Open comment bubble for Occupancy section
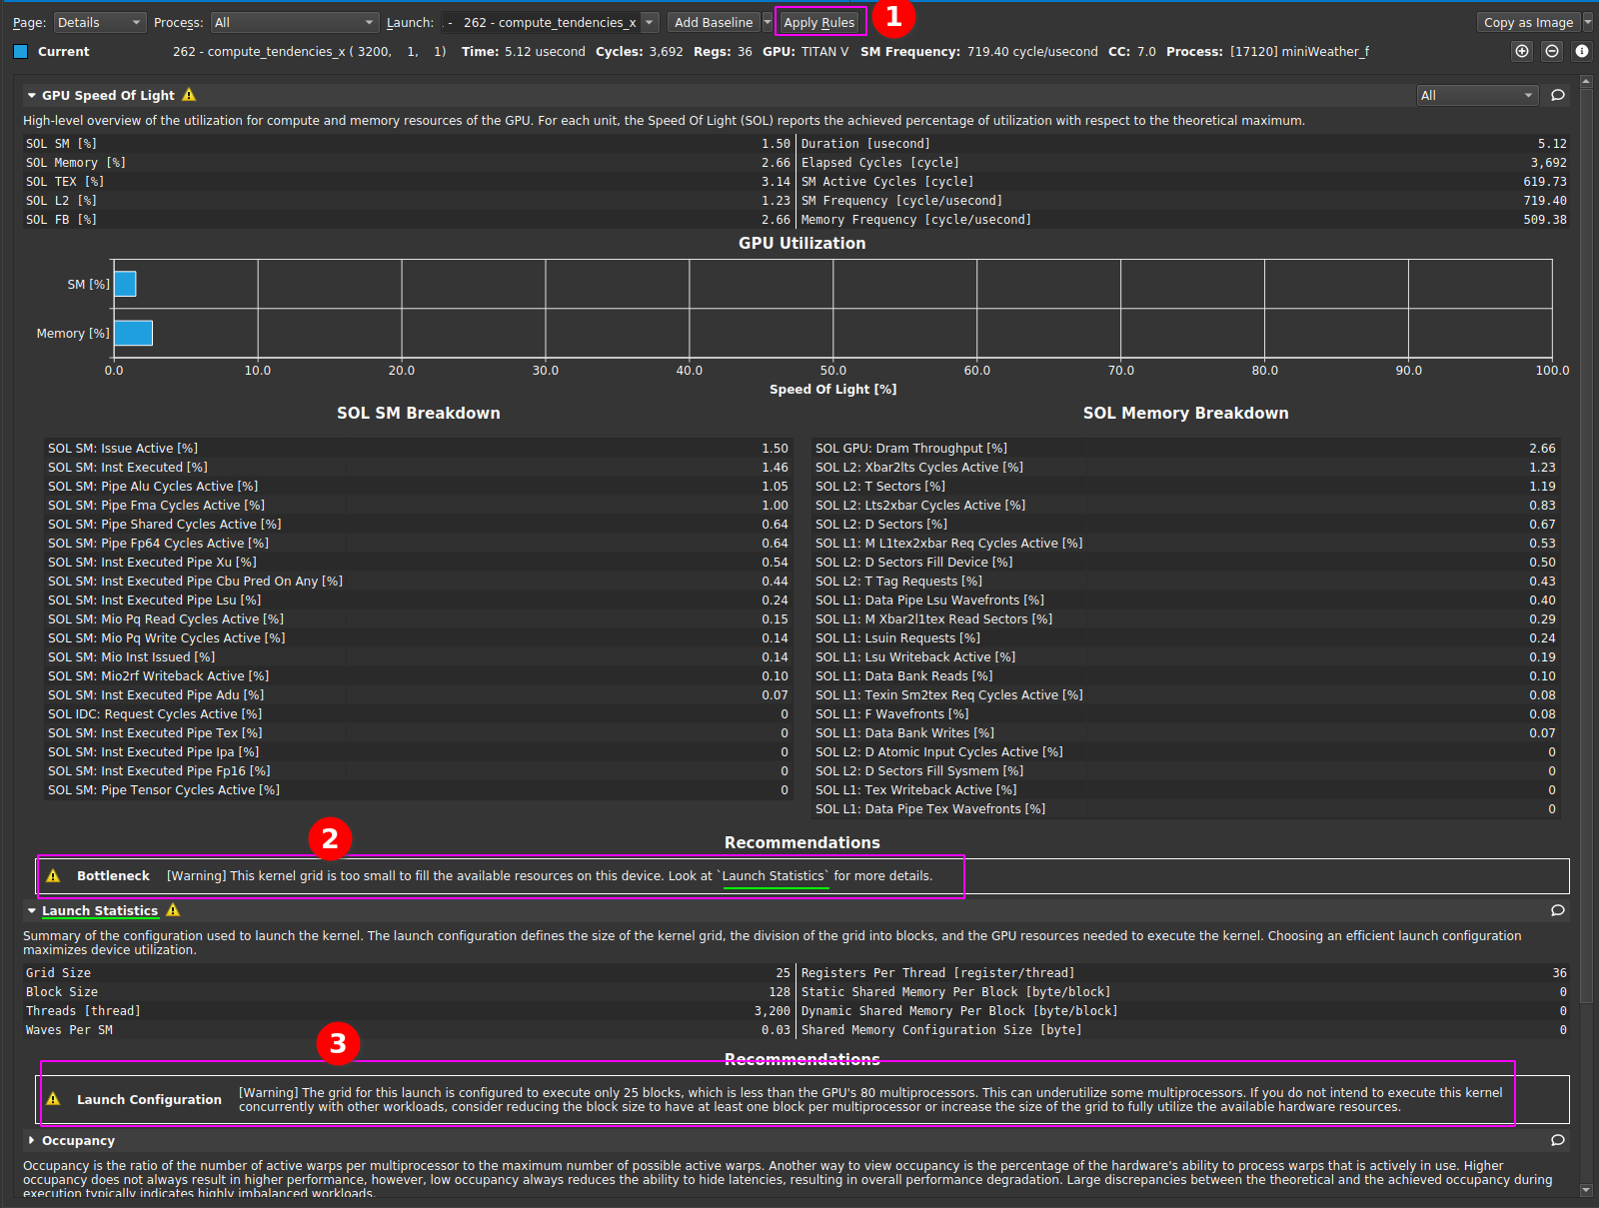Viewport: 1599px width, 1208px height. [x=1557, y=1140]
